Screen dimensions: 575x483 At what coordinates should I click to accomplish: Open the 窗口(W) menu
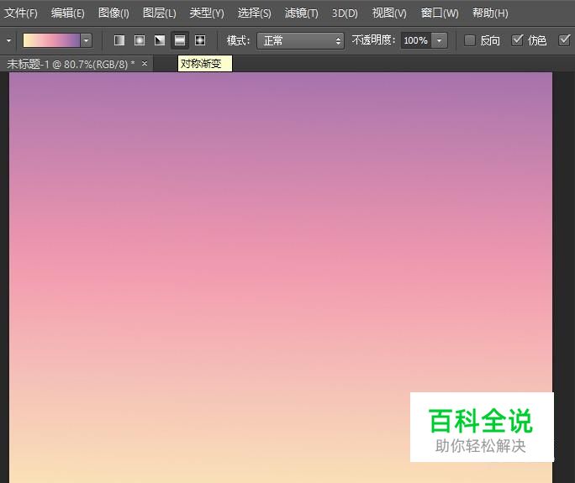pyautogui.click(x=440, y=13)
